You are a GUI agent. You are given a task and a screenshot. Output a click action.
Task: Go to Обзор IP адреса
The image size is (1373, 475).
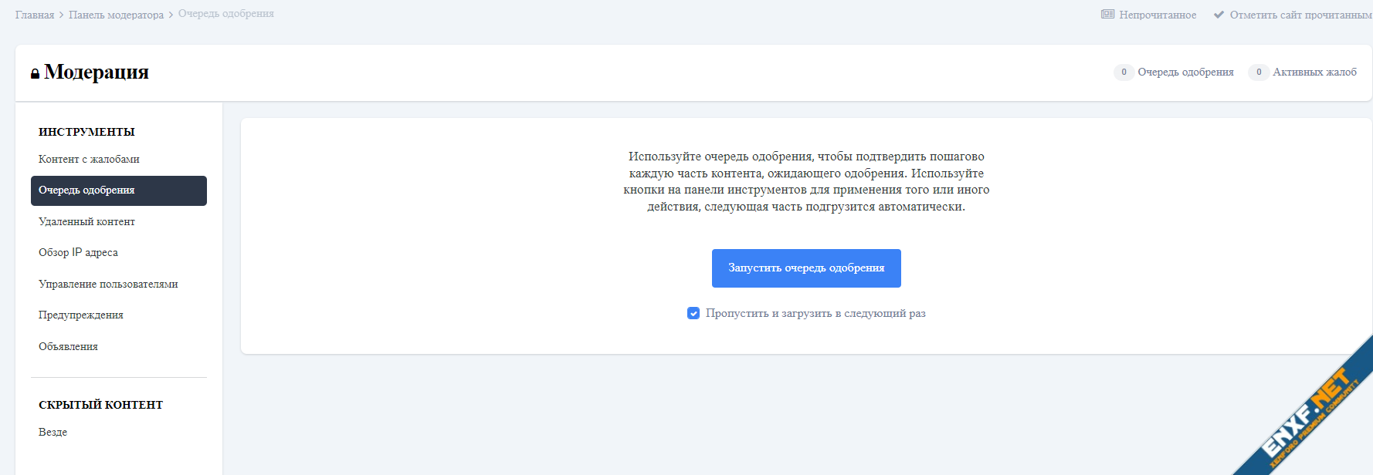click(78, 252)
